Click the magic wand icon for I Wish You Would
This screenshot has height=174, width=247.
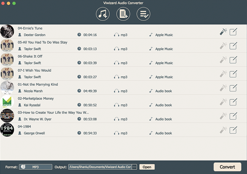(223, 74)
